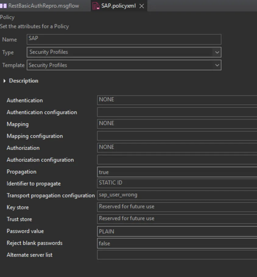Screen dimensions: 257x277
Task: Click the Password value label
Action: point(25,231)
